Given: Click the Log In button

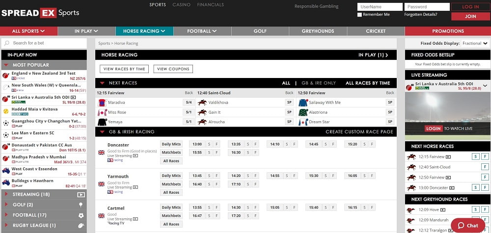Looking at the screenshot, I should pos(470,7).
